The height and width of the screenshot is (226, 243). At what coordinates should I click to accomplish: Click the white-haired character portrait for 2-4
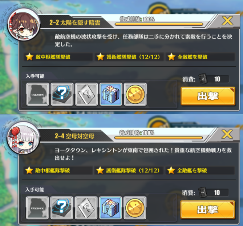point(24,139)
